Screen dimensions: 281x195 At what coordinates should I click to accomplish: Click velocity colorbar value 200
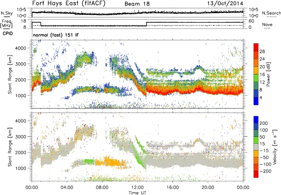(x=264, y=123)
